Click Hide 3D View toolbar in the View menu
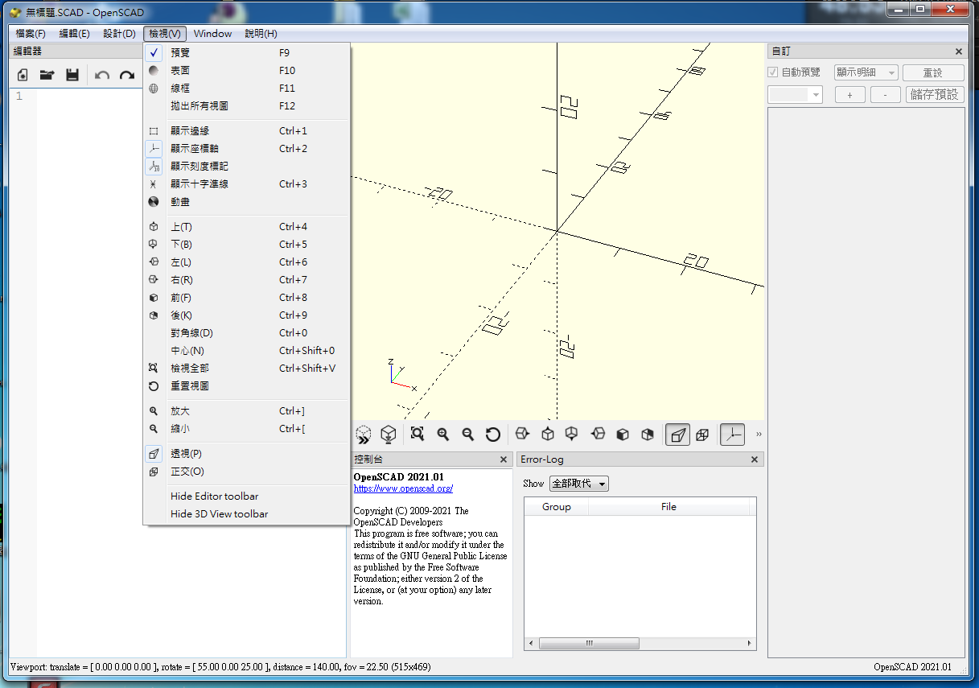979x688 pixels. [246, 513]
